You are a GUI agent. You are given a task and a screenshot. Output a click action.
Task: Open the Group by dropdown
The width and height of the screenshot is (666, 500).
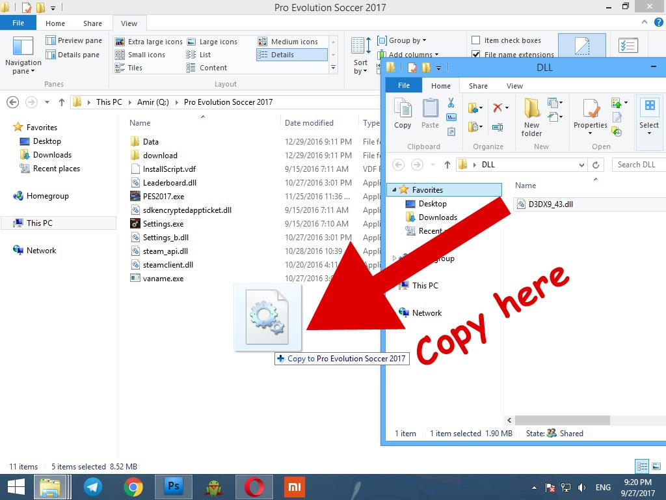click(x=402, y=40)
